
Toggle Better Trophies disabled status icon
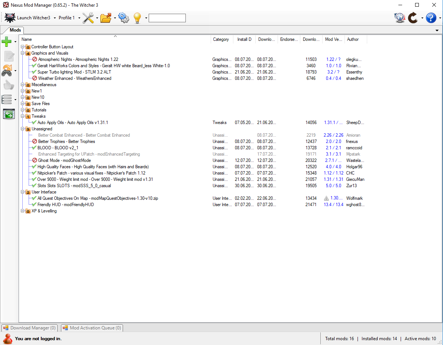(35, 141)
